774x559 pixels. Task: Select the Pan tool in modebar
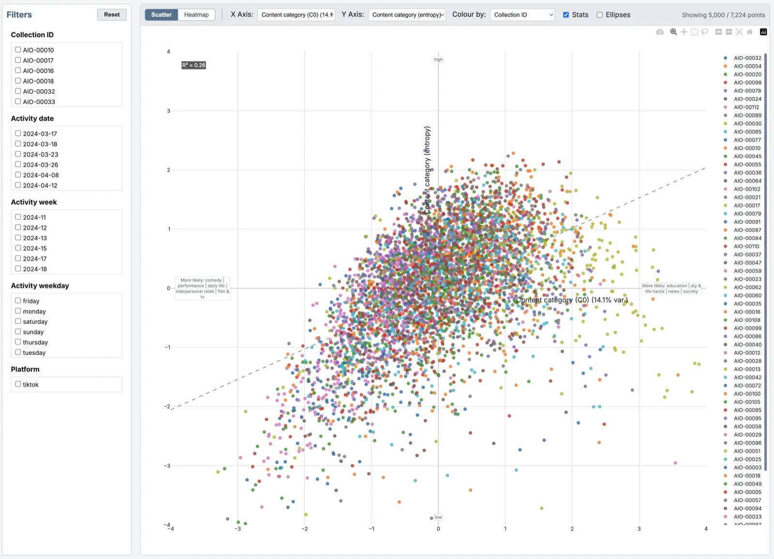[684, 32]
